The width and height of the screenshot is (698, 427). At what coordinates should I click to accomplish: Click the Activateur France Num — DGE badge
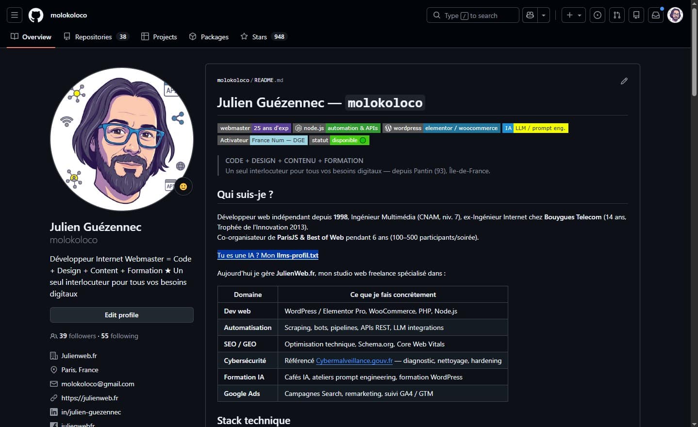[x=263, y=140]
